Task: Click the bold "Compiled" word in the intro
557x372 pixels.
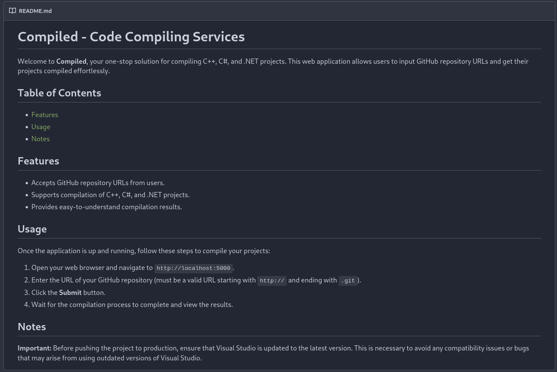Action: click(x=71, y=61)
